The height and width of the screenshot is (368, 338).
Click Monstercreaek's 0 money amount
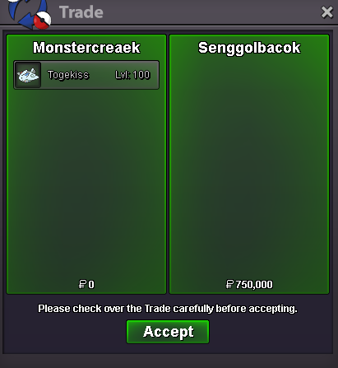tap(91, 284)
